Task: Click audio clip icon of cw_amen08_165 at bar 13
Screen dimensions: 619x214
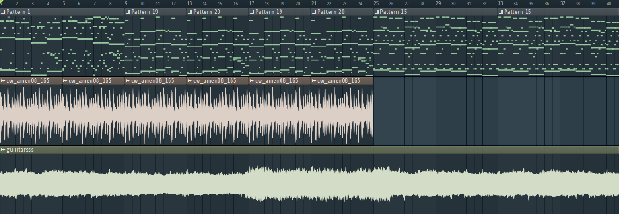Action: click(x=190, y=81)
